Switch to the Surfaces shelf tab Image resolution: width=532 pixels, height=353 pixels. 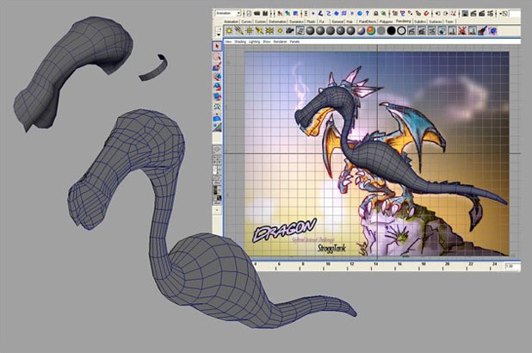[436, 22]
